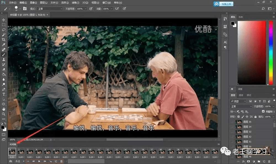Select the Lasso tool
This screenshot has height=164, width=276.
[x=4, y=30]
